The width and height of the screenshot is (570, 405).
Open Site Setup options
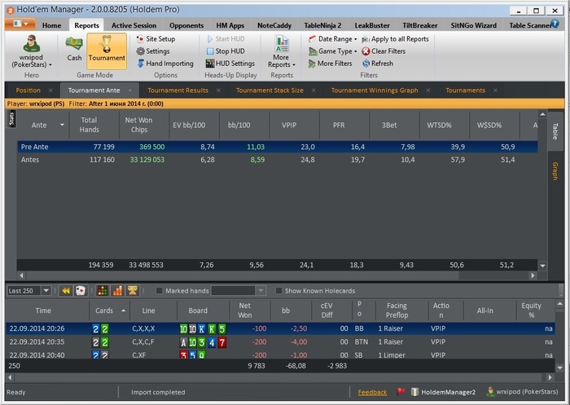coord(156,39)
